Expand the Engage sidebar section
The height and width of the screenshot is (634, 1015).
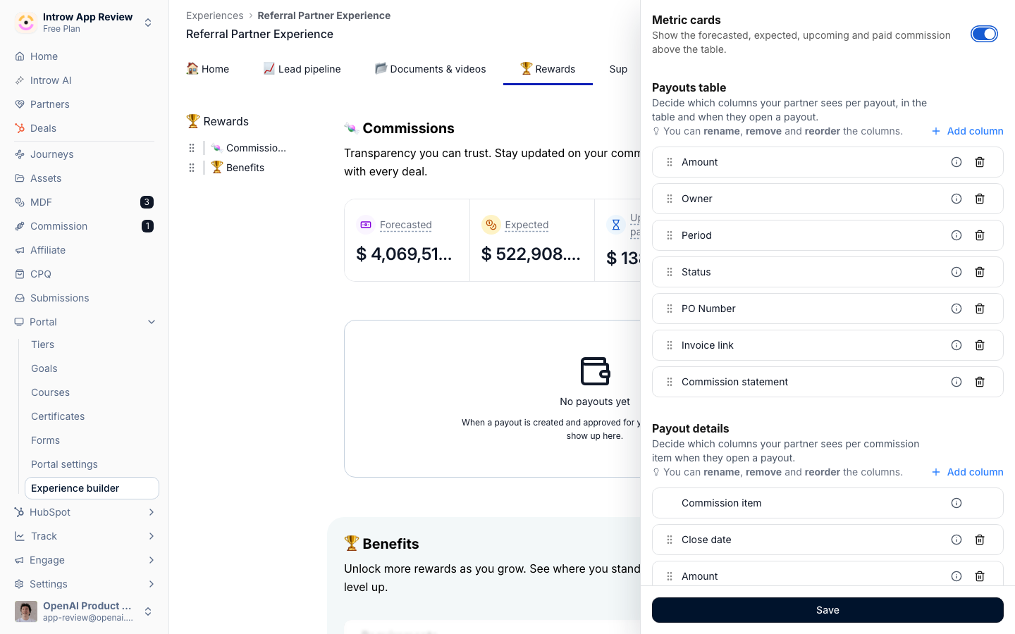[152, 560]
